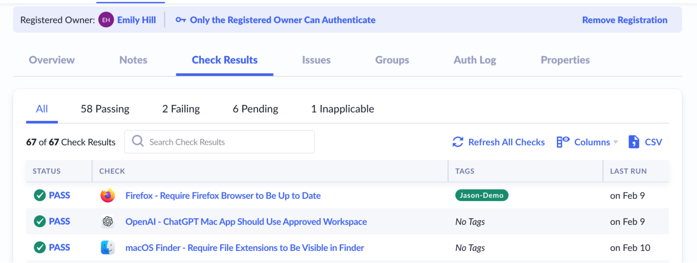Show the 6 Pending checks
Viewport: 697px width, 263px height.
click(255, 109)
